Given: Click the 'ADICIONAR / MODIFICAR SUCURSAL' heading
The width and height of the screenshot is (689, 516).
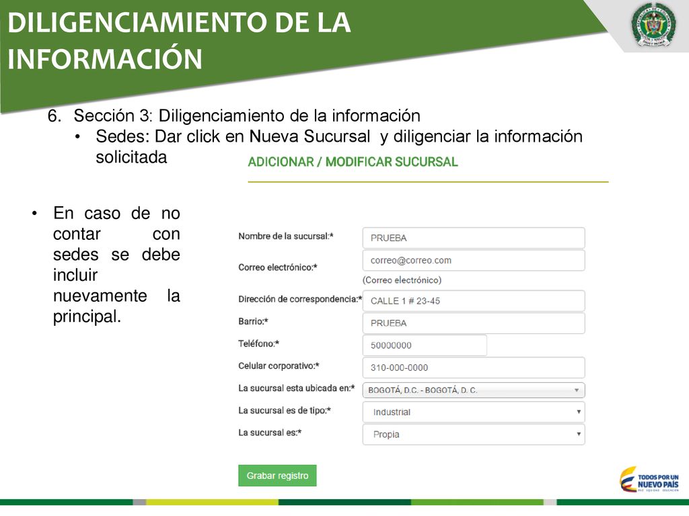Looking at the screenshot, I should 353,162.
